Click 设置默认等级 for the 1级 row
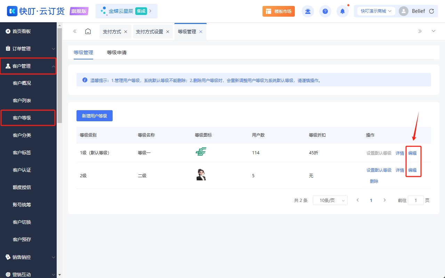 [x=379, y=153]
